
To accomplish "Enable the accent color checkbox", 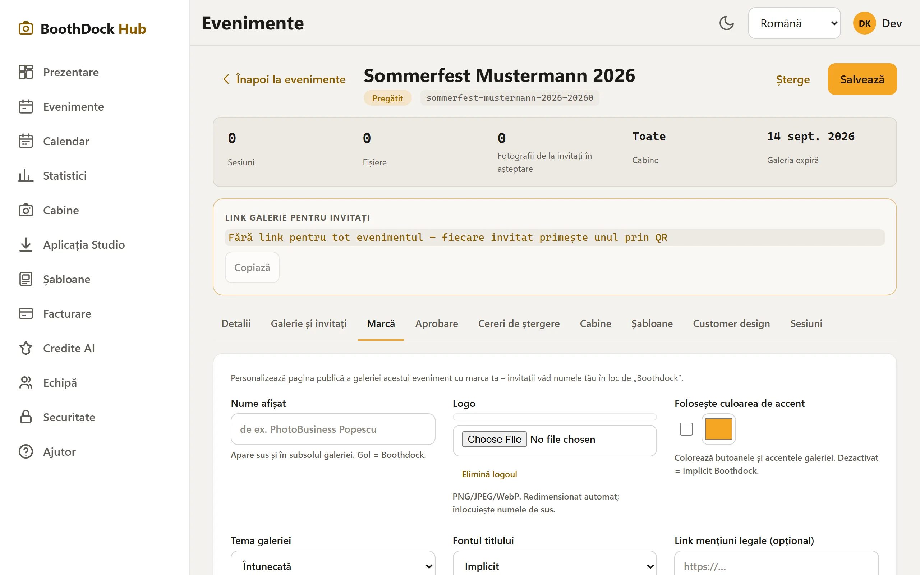I will click(x=686, y=429).
